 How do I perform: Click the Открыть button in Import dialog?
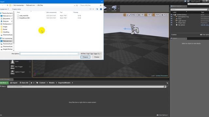85,57
